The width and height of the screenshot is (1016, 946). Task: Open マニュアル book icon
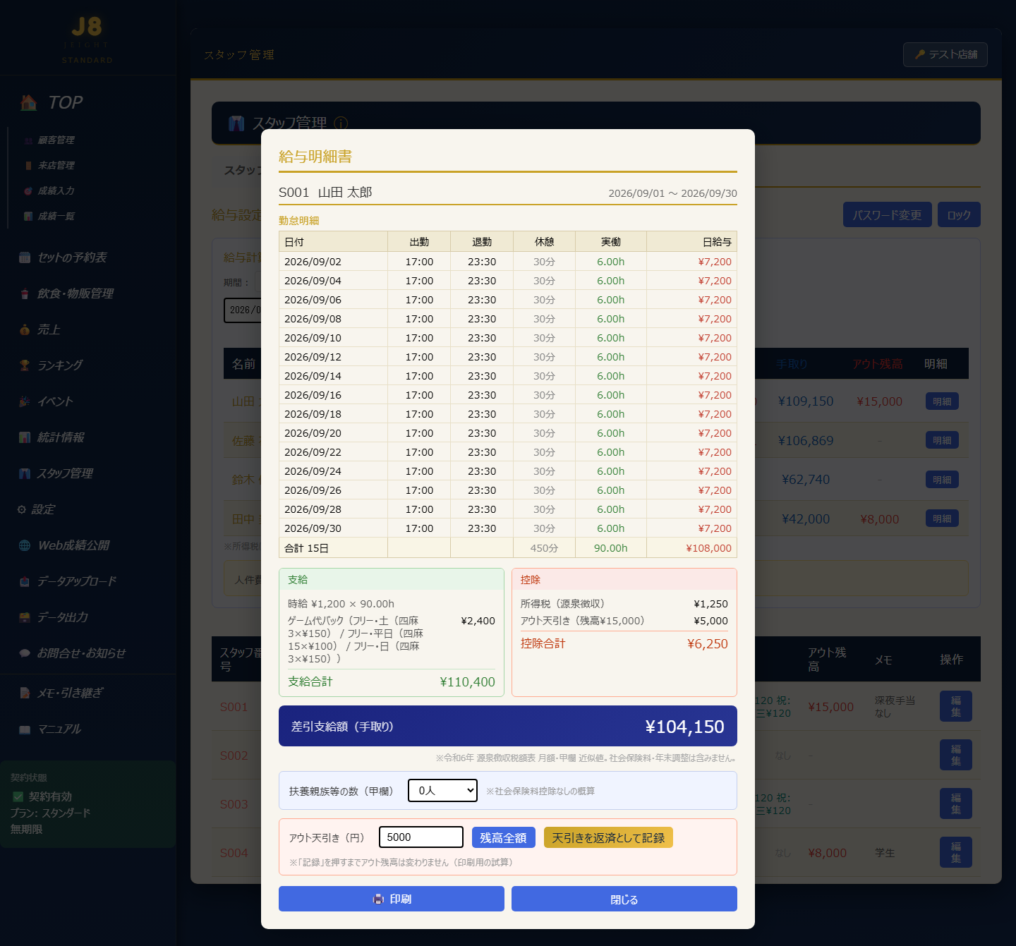pyautogui.click(x=25, y=729)
